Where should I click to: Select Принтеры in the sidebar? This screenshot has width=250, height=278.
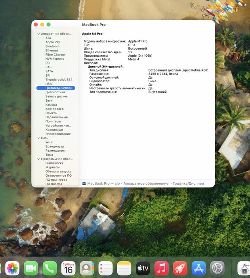pyautogui.click(x=53, y=121)
